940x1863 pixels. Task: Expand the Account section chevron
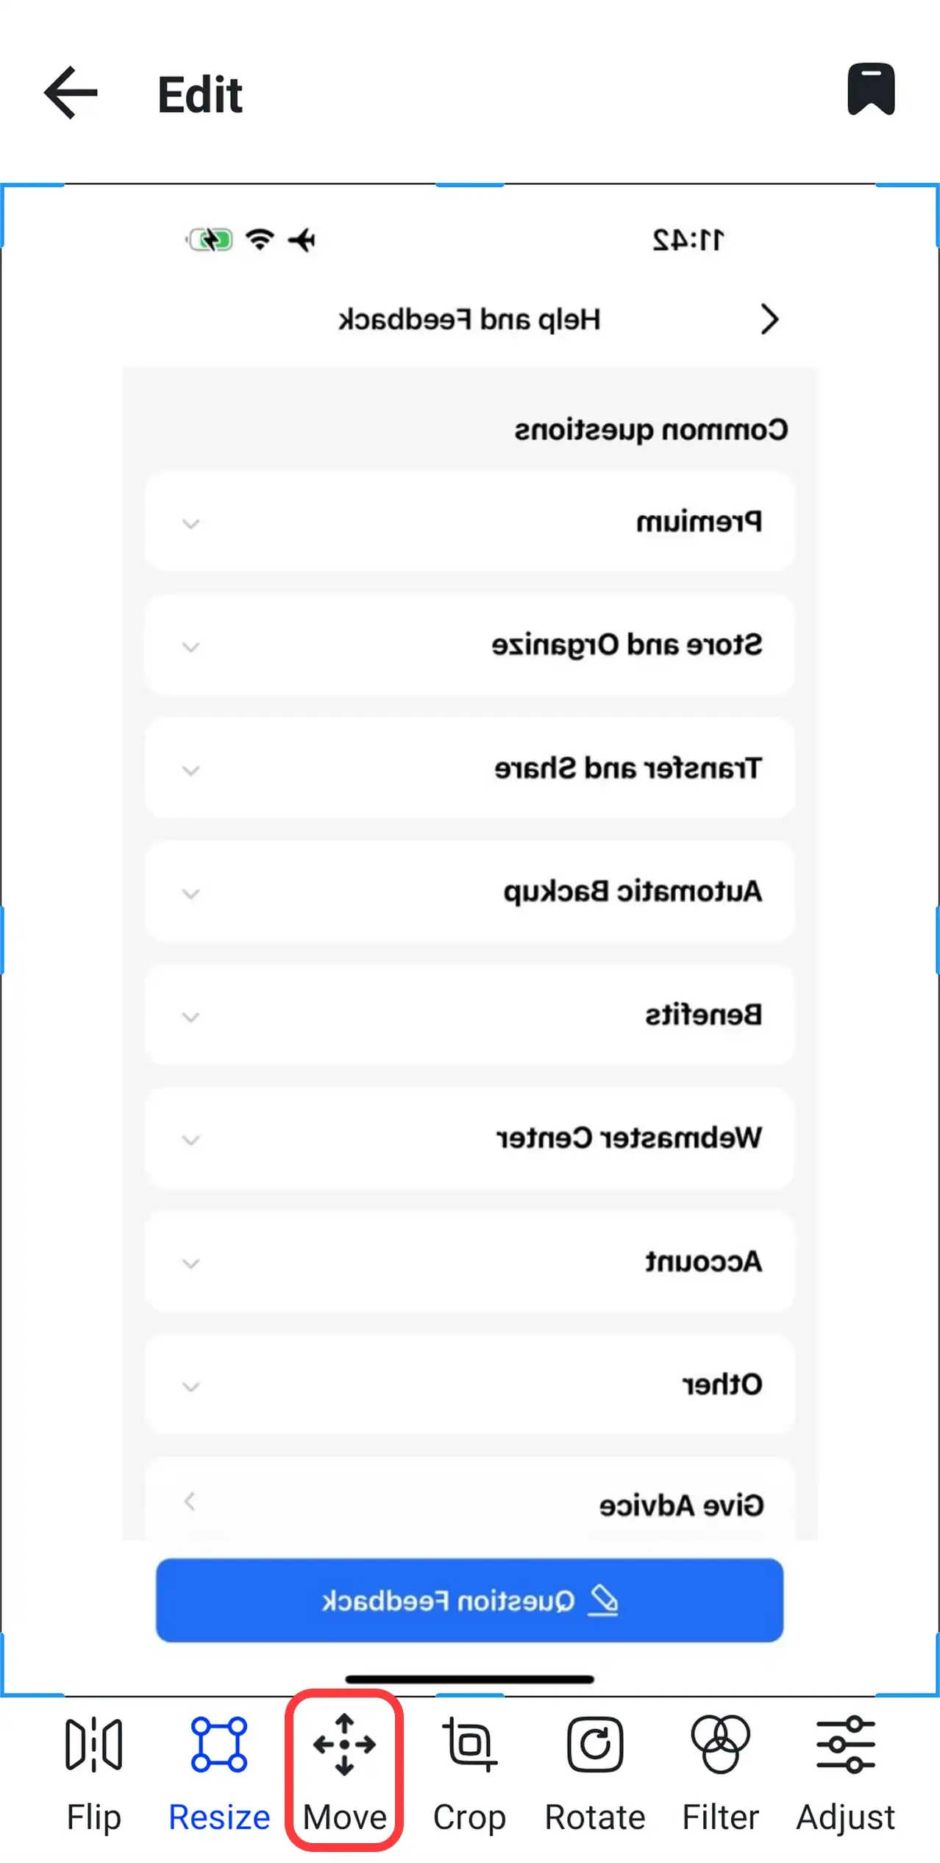pos(191,1263)
